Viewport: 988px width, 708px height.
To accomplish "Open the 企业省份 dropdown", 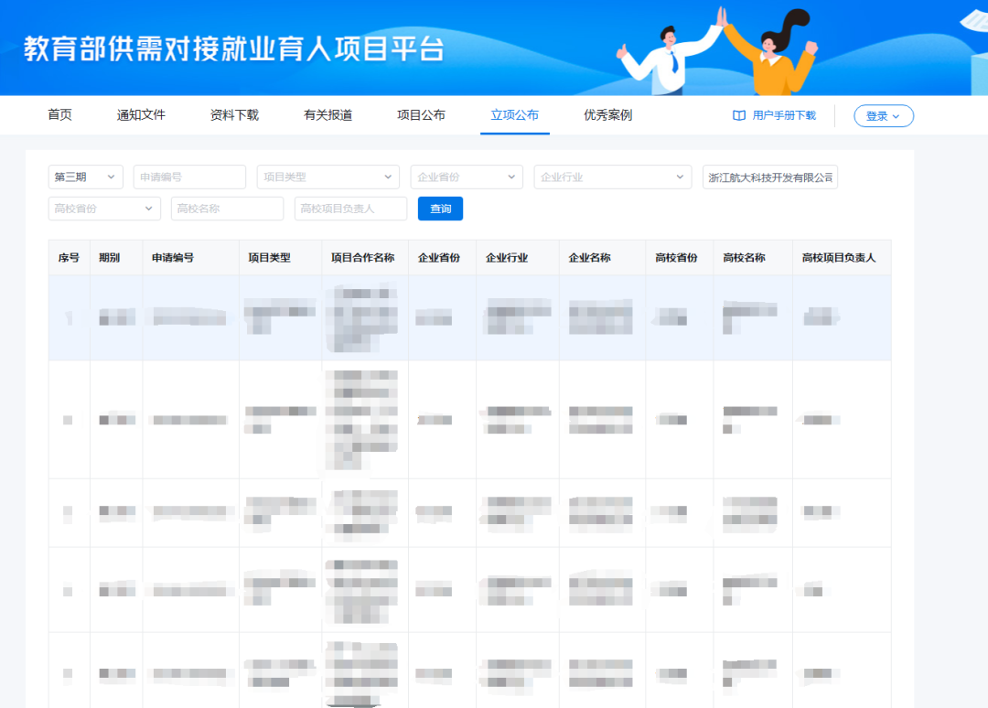I will 467,177.
